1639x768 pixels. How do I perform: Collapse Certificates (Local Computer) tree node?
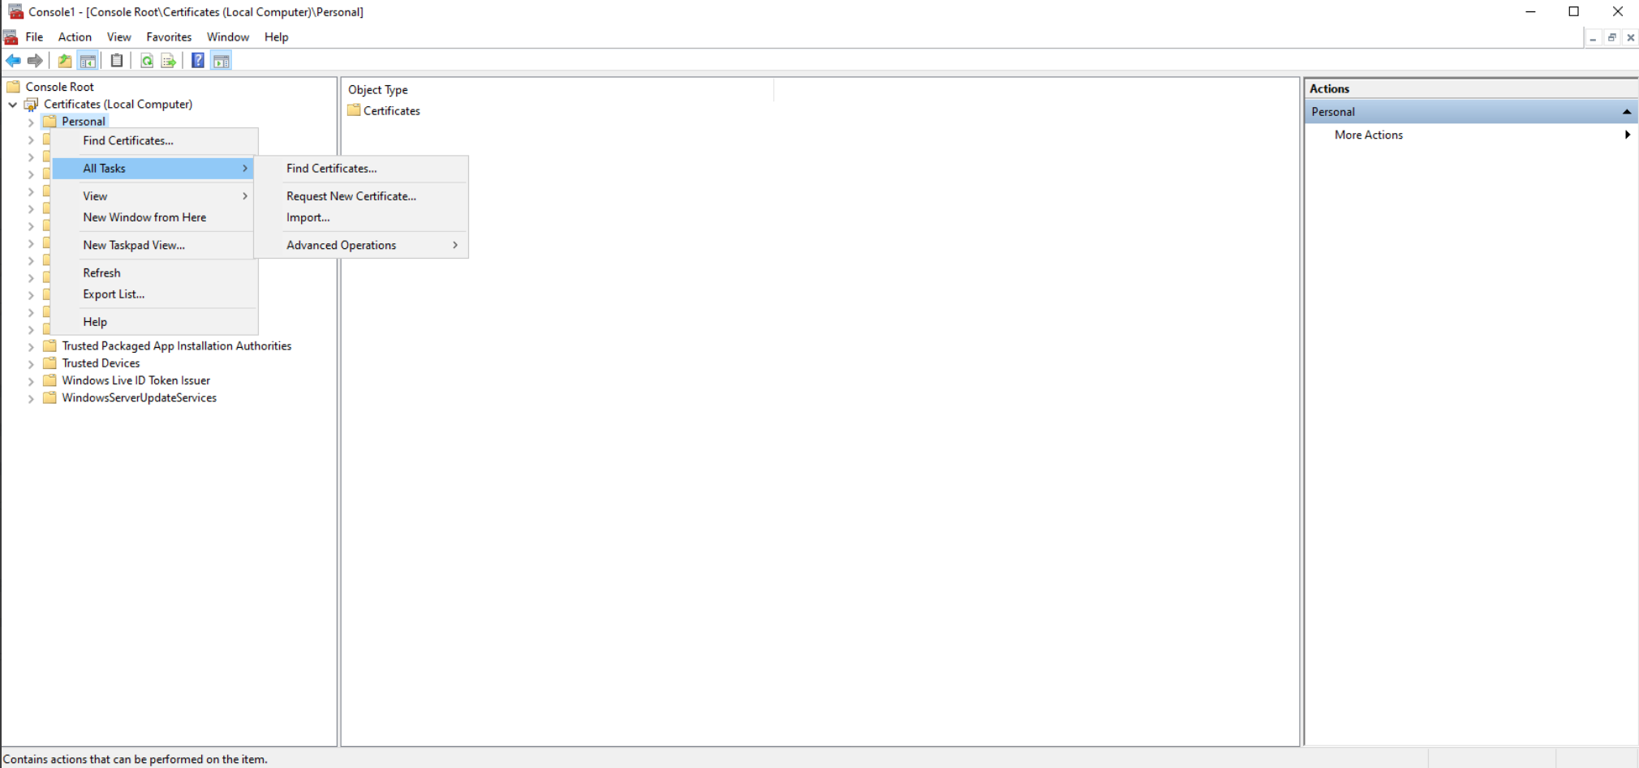tap(13, 104)
